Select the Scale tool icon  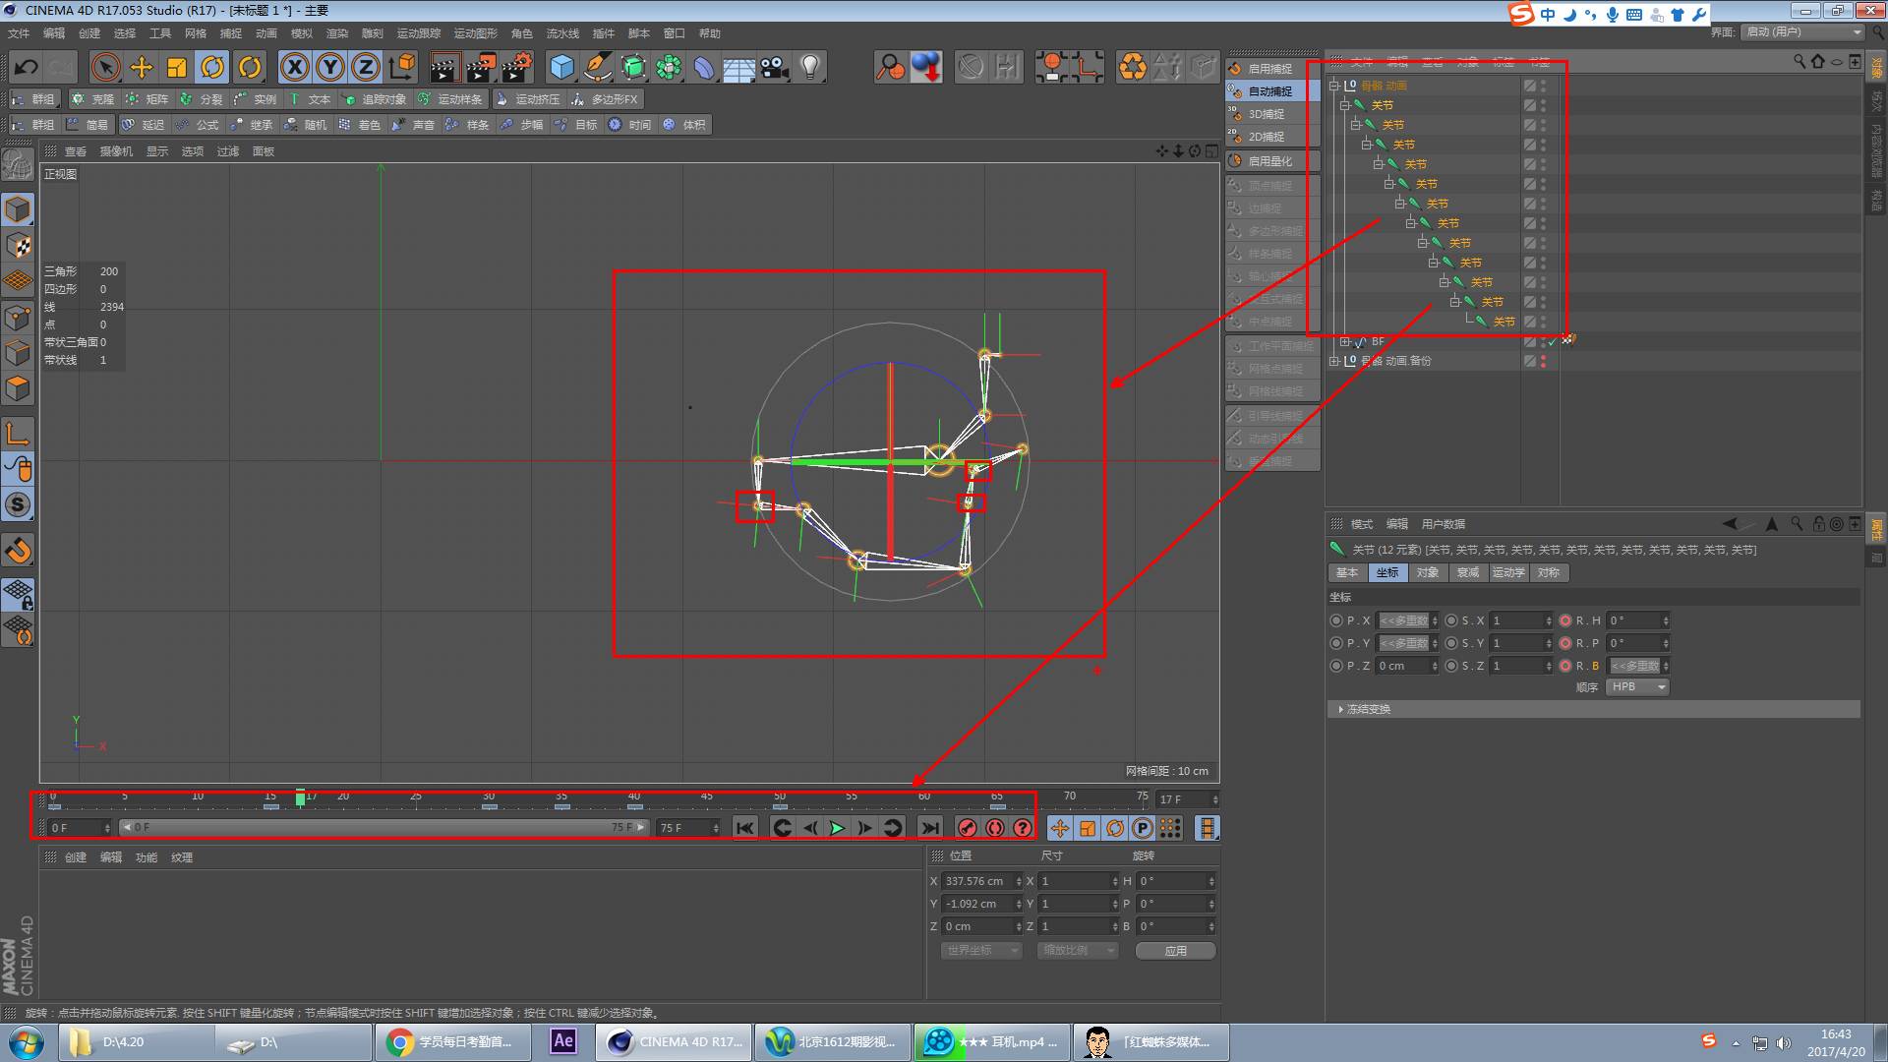pos(177,67)
